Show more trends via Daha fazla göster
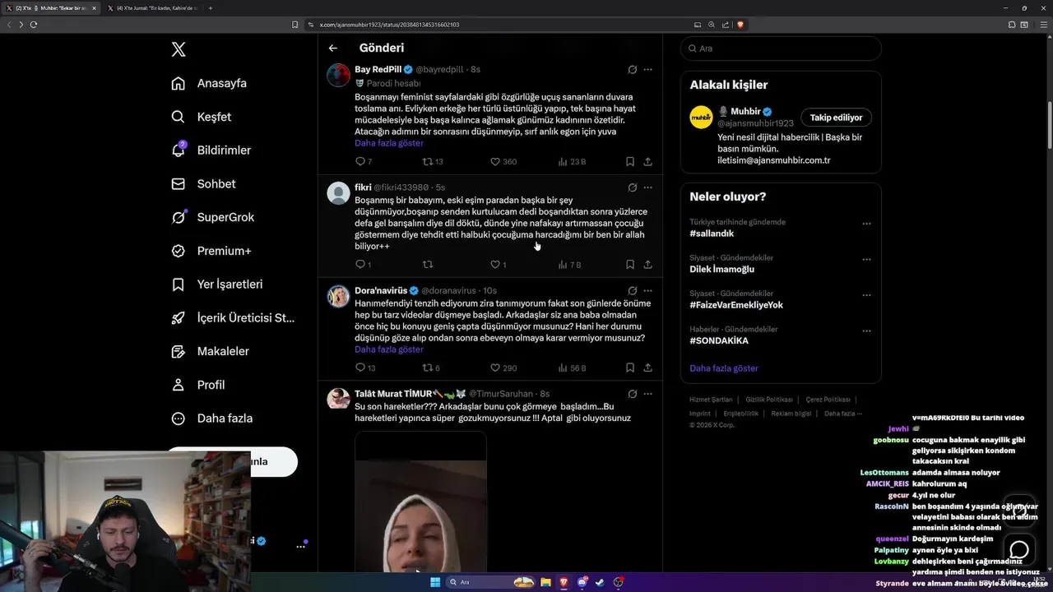 tap(724, 368)
